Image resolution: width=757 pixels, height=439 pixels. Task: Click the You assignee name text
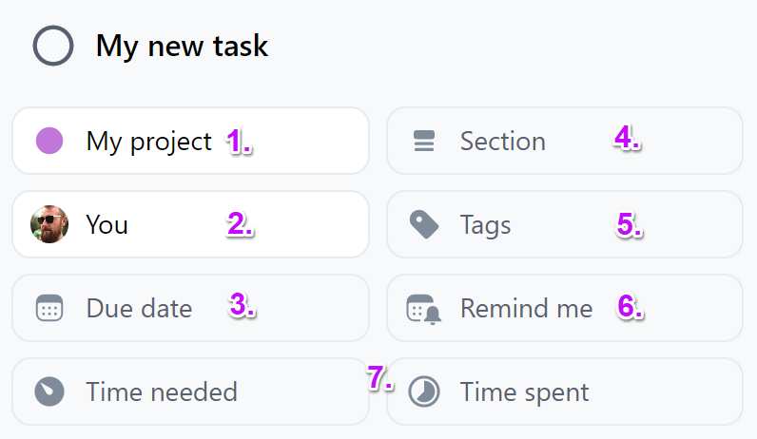tap(107, 225)
